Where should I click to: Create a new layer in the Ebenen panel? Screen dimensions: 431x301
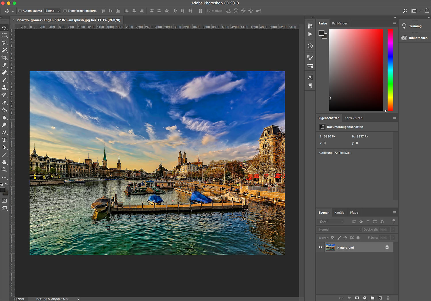(380, 298)
